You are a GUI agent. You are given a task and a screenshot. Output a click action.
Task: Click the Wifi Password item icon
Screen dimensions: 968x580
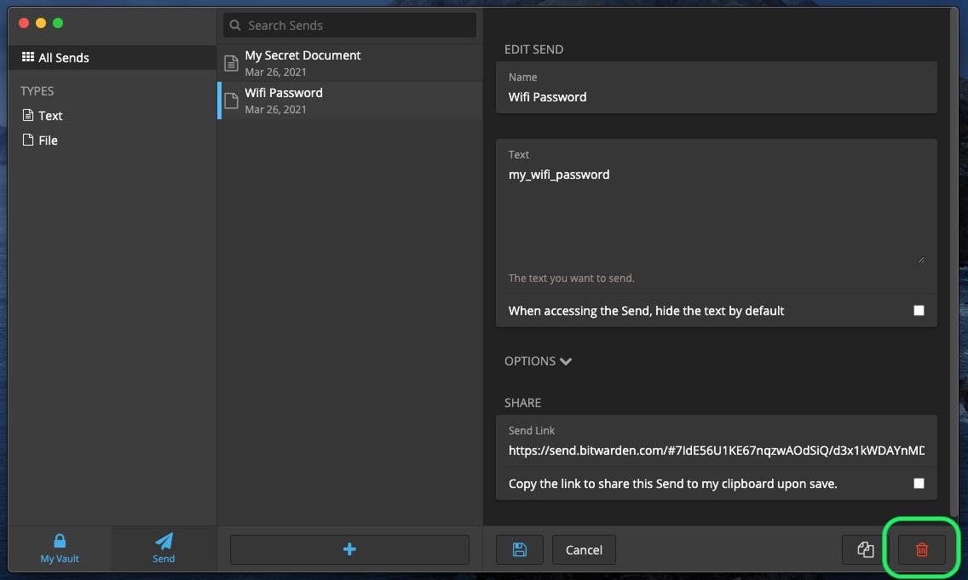[x=231, y=100]
